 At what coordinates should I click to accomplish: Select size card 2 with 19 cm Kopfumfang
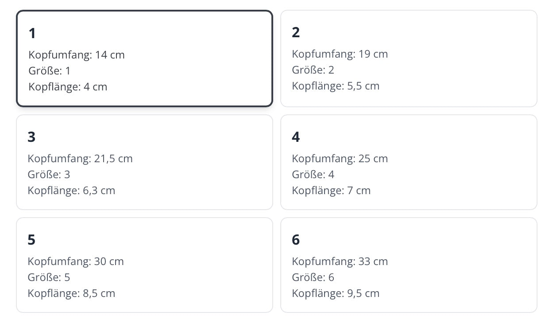[408, 59]
